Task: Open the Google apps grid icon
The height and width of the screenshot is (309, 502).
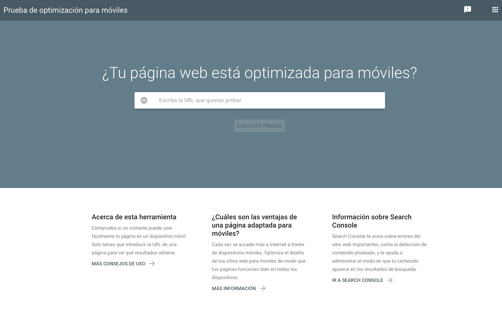Action: (x=495, y=10)
